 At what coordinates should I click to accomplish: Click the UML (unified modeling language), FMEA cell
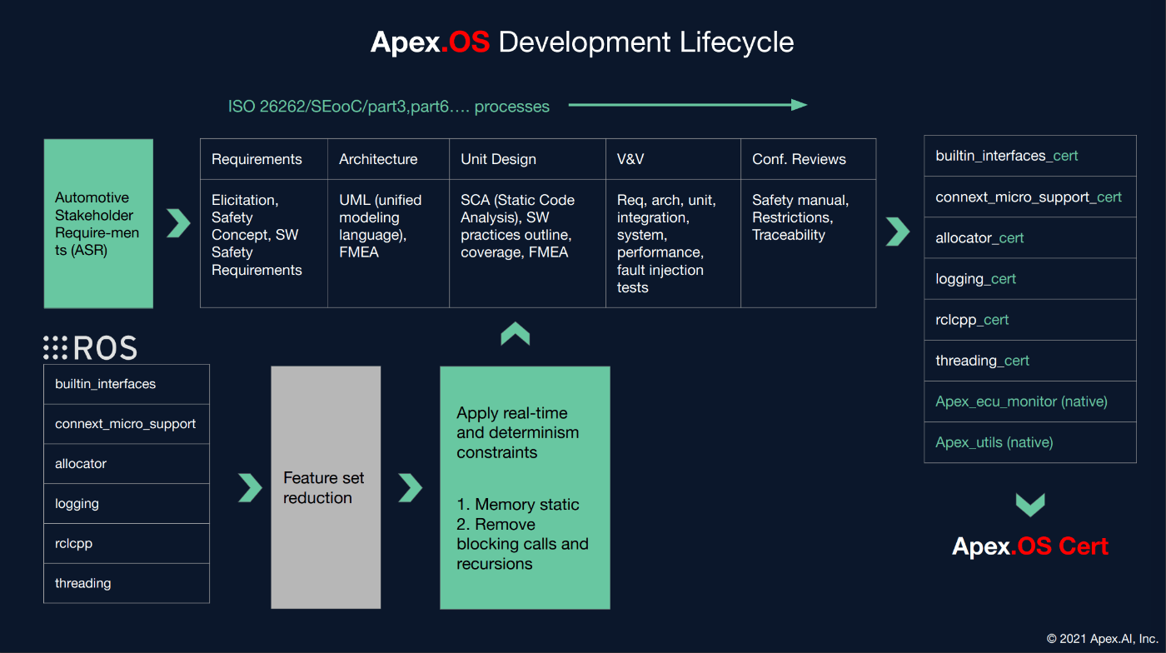(x=389, y=243)
